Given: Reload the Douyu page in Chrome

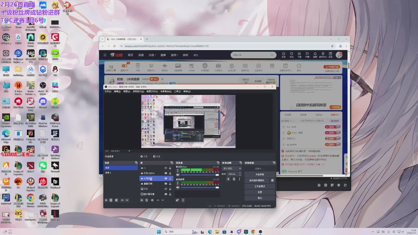Looking at the screenshot, I should pos(114,46).
